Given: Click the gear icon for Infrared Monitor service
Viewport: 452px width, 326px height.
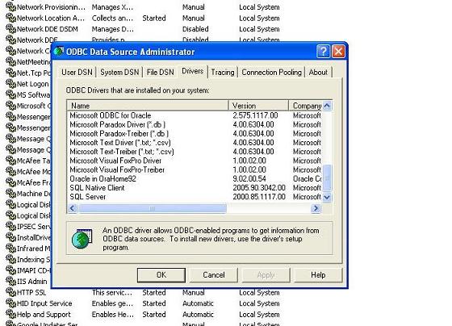Looking at the screenshot, I should [x=10, y=249].
